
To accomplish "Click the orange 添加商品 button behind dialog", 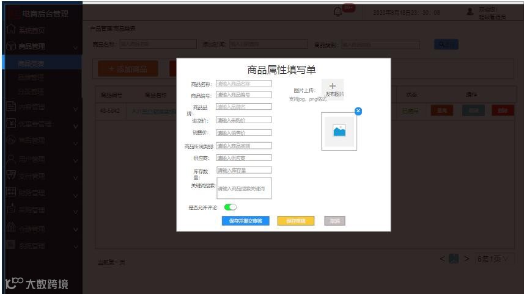I will pyautogui.click(x=128, y=69).
